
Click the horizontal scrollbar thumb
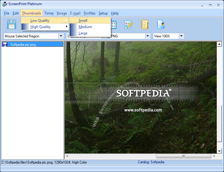[x=184, y=156]
